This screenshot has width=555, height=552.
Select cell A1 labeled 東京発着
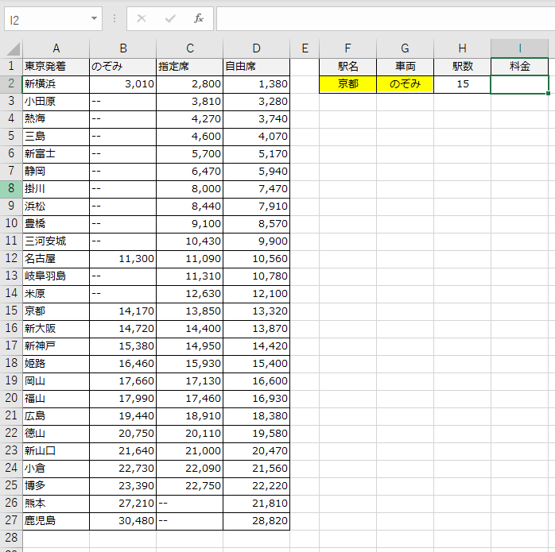coord(56,66)
